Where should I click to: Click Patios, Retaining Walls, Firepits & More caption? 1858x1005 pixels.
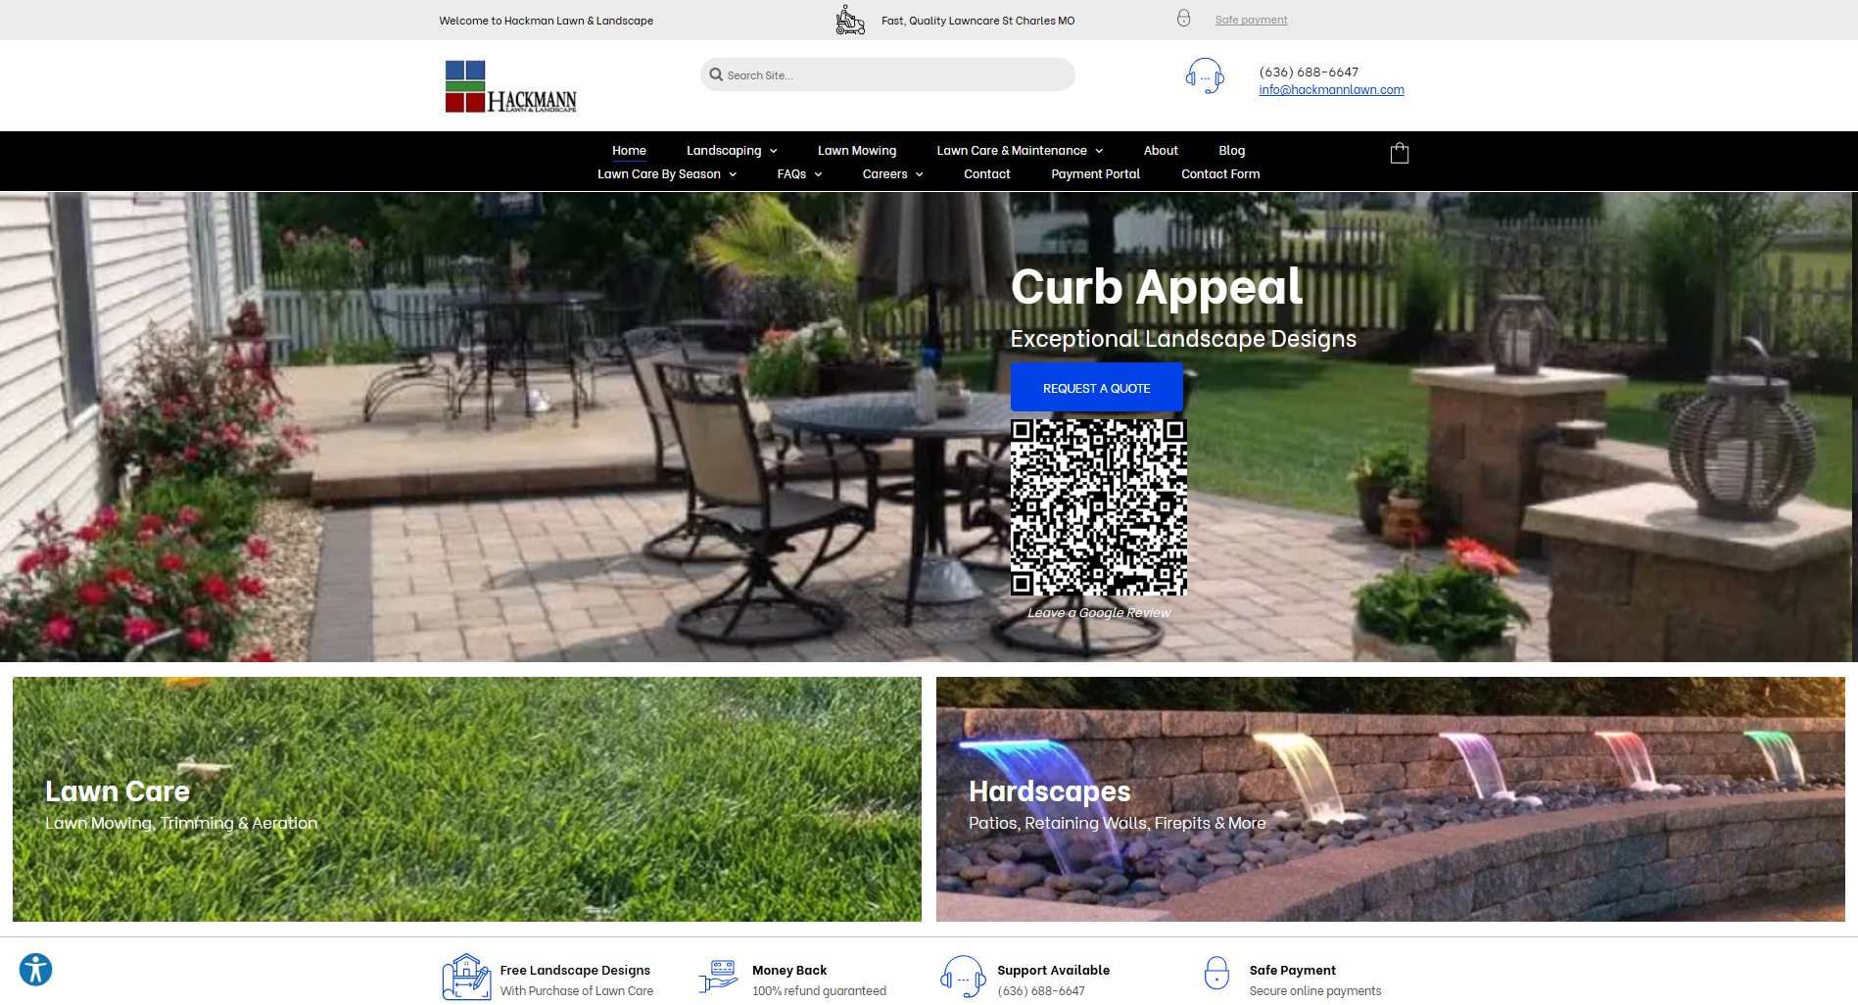tap(1118, 824)
